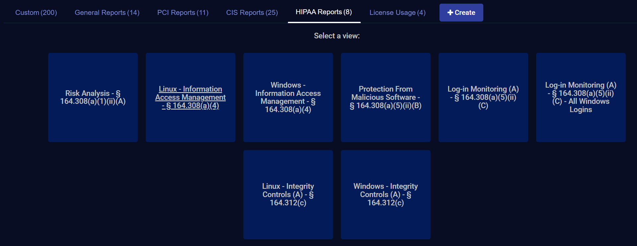Switch to the Custom (200) tab

[36, 13]
